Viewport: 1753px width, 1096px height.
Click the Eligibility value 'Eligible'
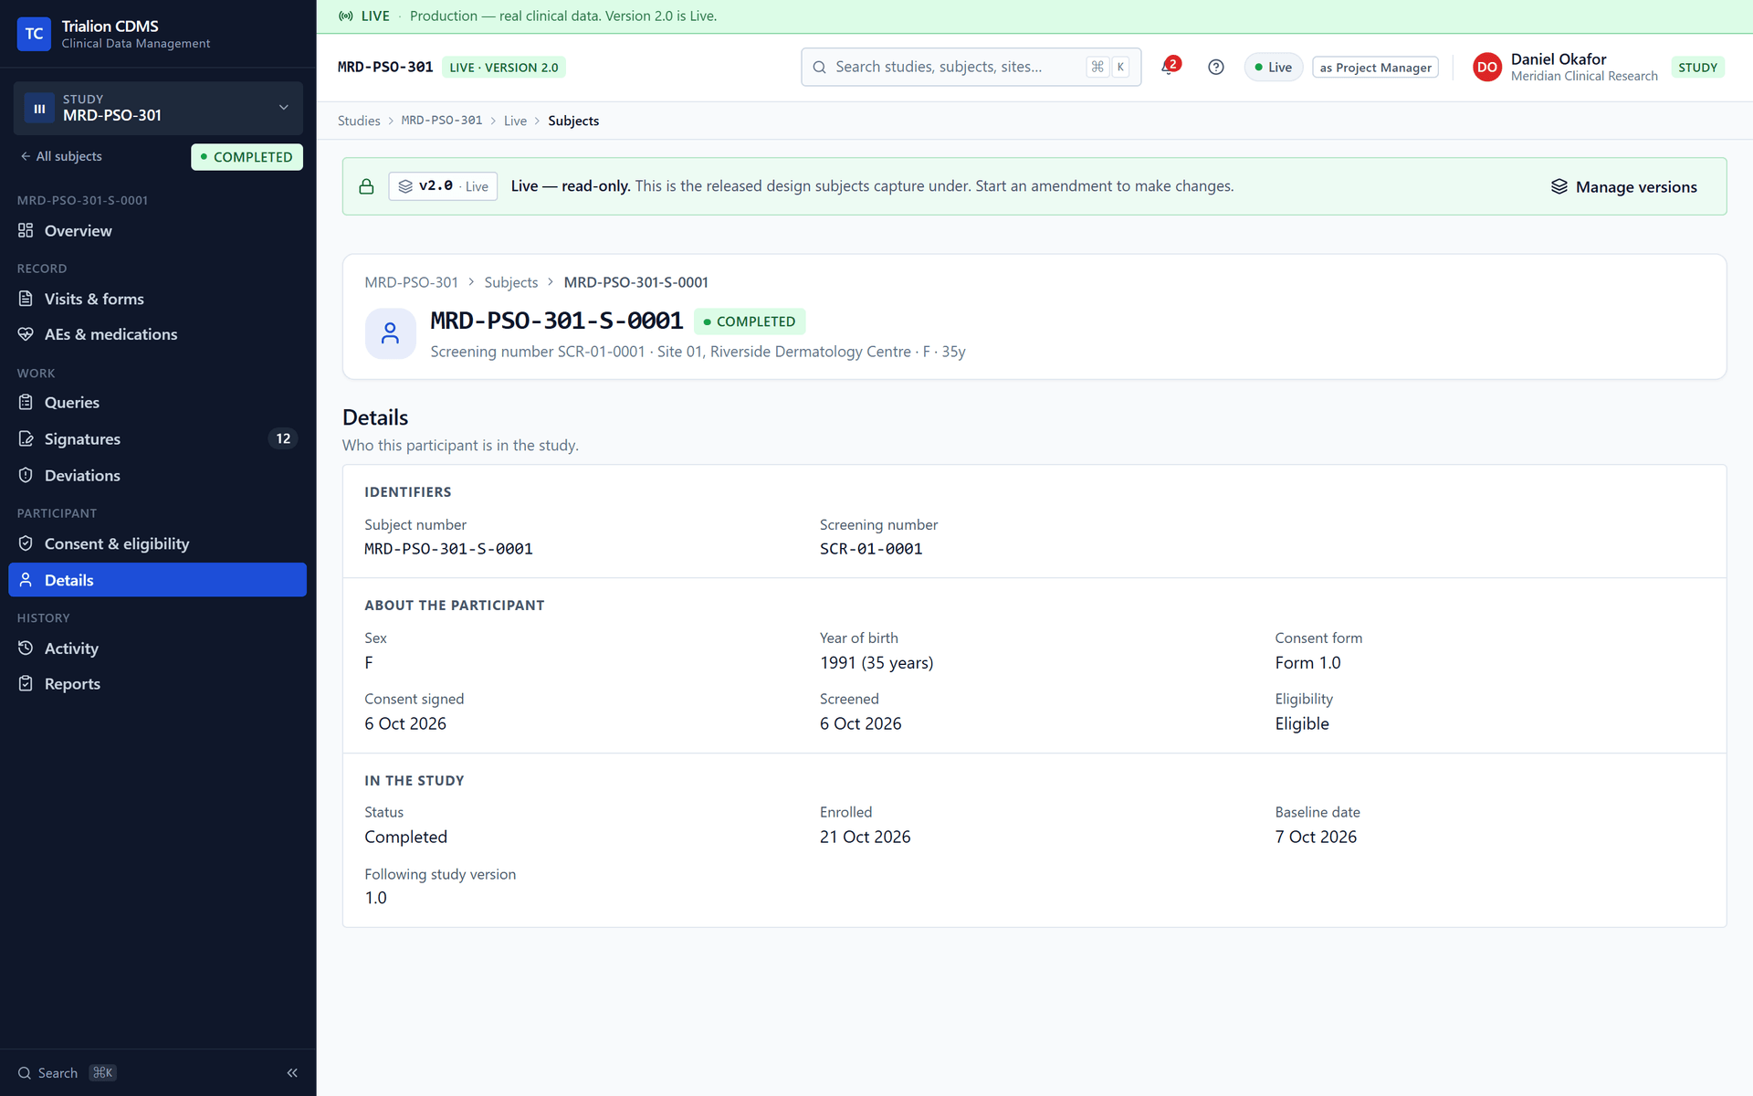tap(1302, 723)
